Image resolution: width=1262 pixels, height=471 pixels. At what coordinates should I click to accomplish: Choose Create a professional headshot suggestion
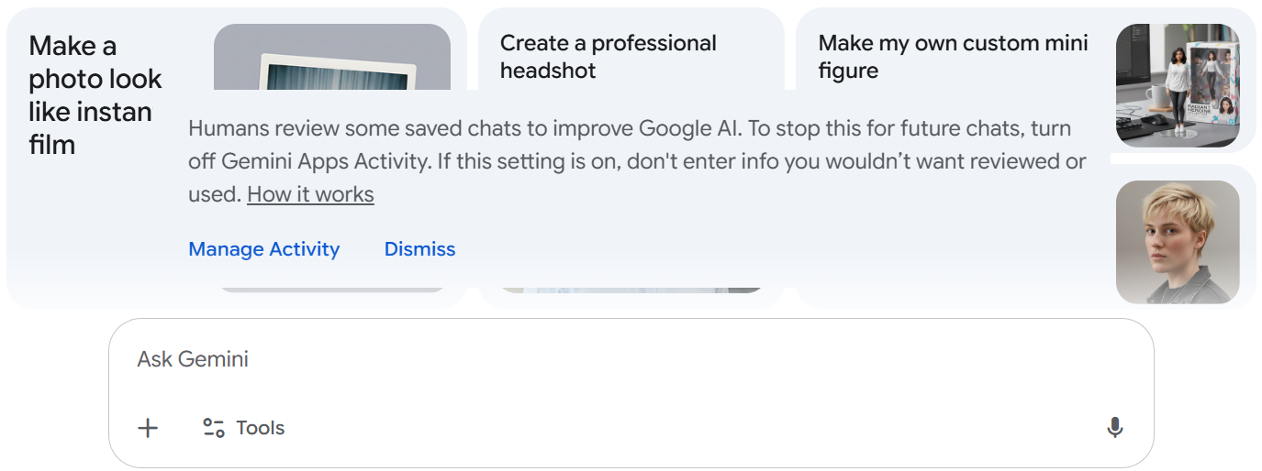(608, 57)
